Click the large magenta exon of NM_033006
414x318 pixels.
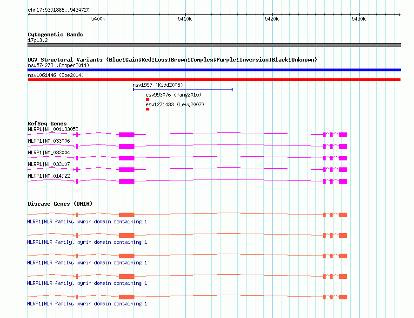127,146
